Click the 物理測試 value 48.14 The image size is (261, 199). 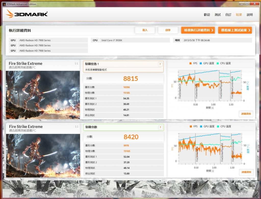[x=126, y=168]
